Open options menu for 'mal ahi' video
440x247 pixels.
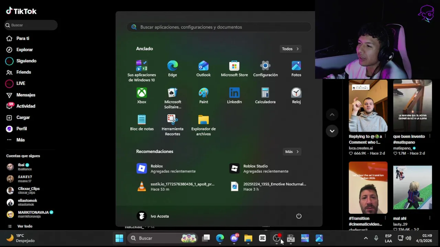click(430, 218)
